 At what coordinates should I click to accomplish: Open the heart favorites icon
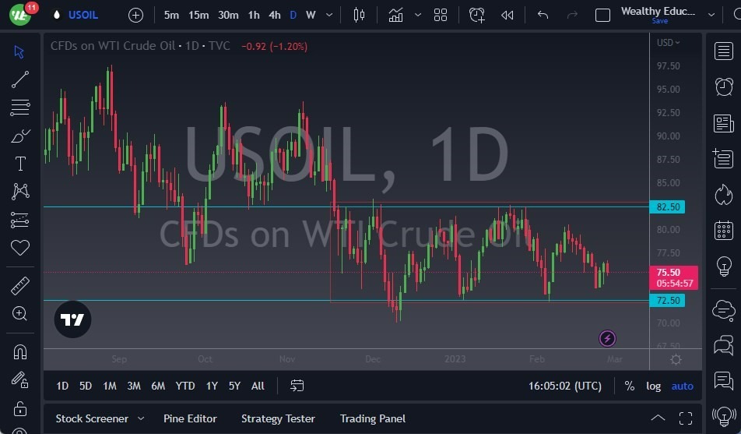click(x=20, y=248)
